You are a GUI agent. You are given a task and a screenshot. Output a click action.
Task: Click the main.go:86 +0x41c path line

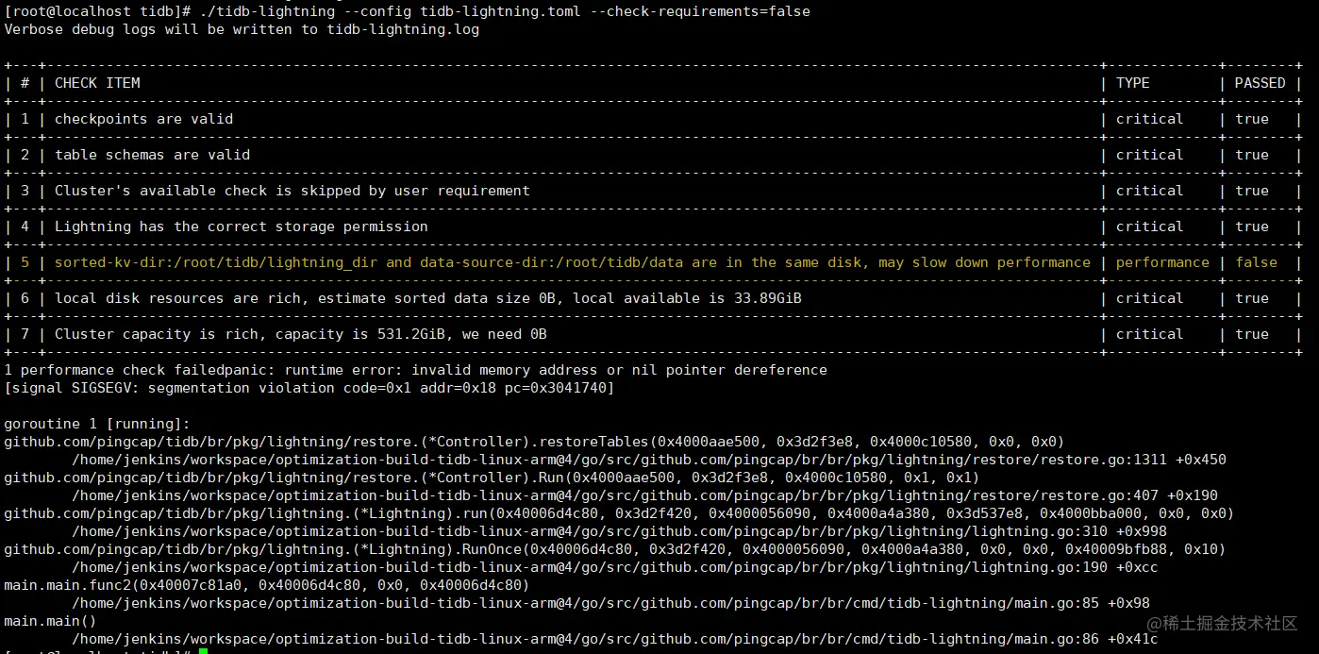pos(615,639)
